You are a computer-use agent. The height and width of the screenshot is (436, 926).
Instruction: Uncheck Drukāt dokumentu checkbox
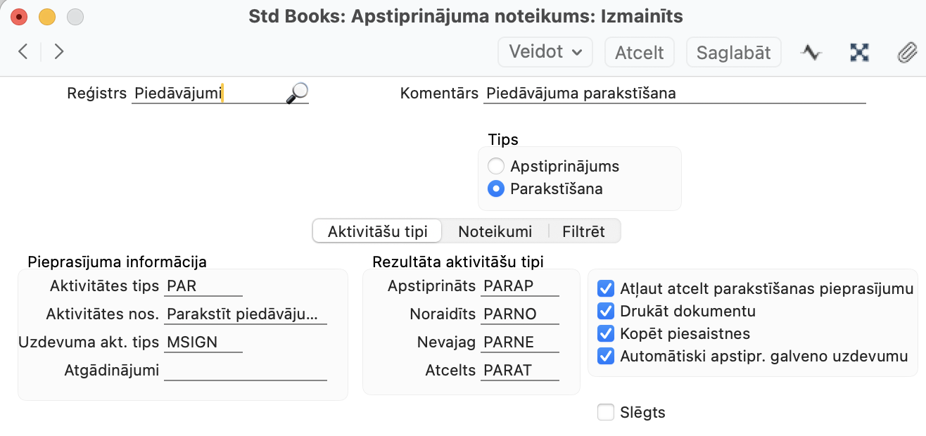(605, 311)
